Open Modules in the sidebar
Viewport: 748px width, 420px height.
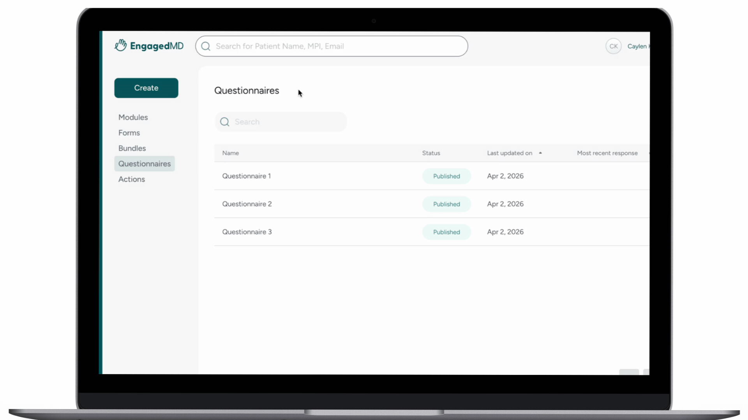tap(133, 117)
